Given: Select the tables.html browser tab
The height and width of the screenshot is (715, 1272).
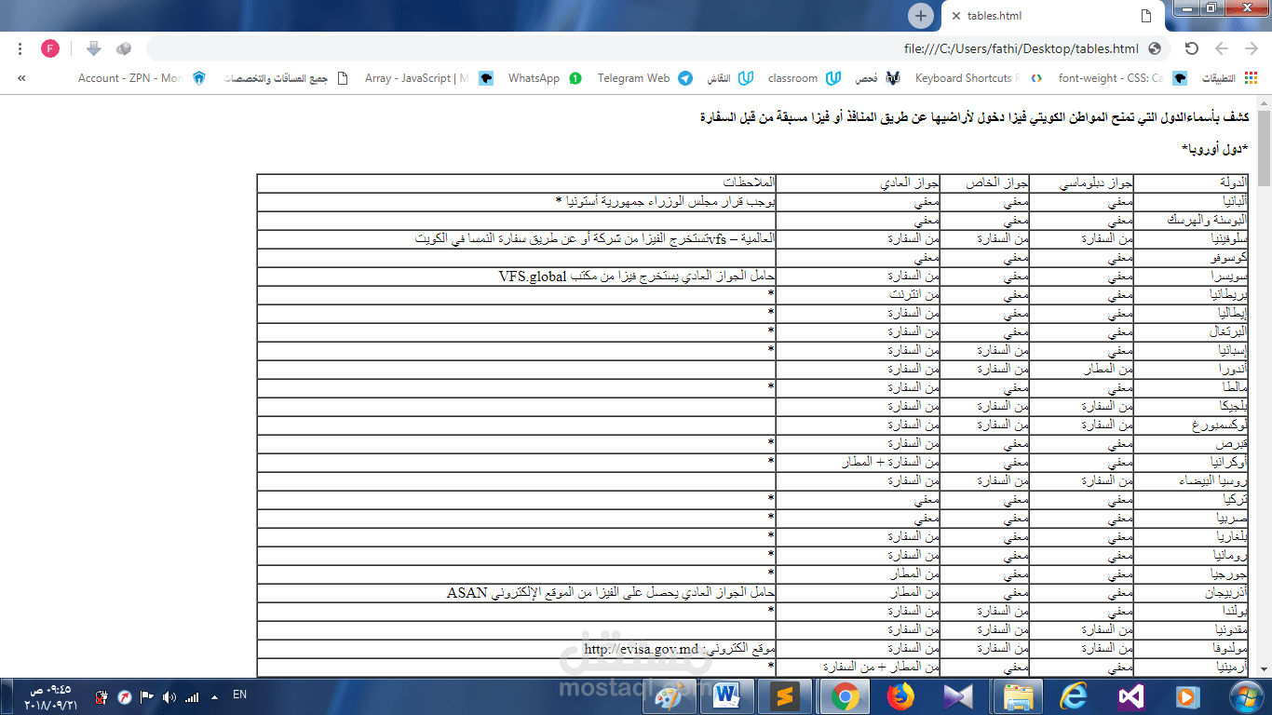Looking at the screenshot, I should tap(1052, 16).
